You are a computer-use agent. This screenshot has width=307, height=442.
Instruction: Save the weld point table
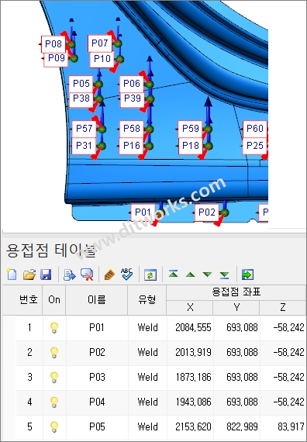(x=46, y=275)
